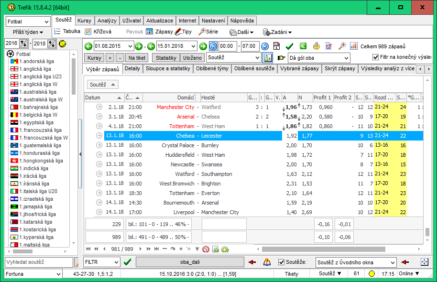The height and width of the screenshot is (282, 437).
Task: Click the red arrow next to oba_dali
Action: coord(252,262)
